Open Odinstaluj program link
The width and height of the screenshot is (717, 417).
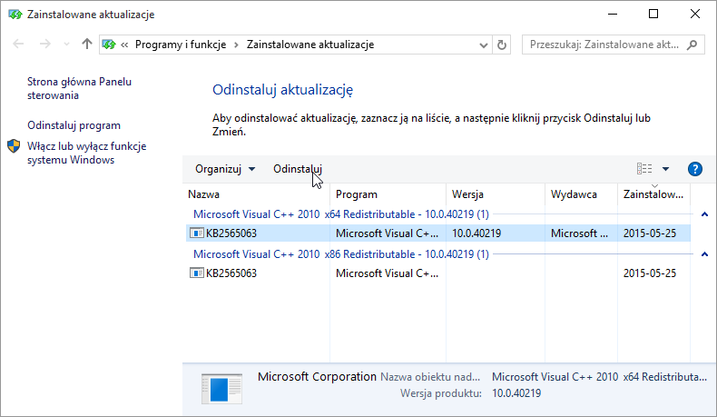pos(74,125)
